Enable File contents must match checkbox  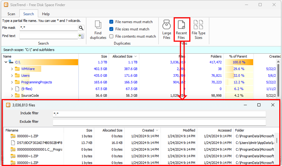coord(111,36)
